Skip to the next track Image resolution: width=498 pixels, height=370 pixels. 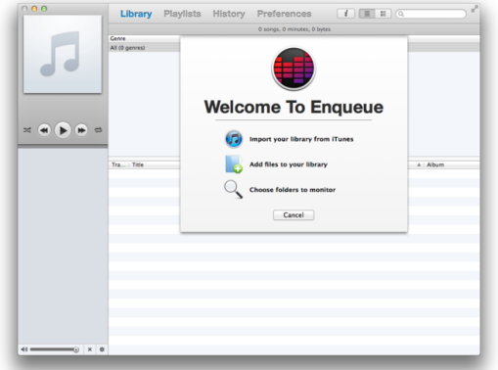pos(81,130)
